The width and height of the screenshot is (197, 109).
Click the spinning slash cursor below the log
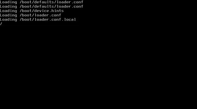[x=1, y=24]
